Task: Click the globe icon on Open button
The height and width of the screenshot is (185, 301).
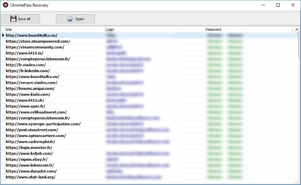Action: 70,19
